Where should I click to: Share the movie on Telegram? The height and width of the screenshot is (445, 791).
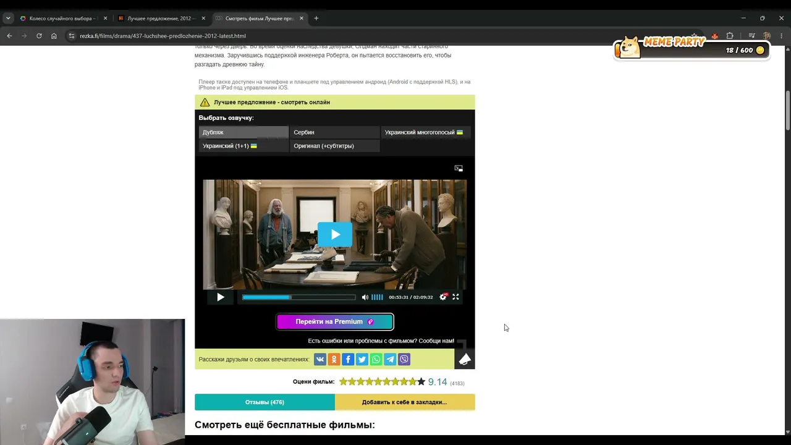point(390,359)
